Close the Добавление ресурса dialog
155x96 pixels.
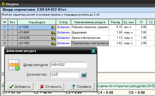click(93, 51)
